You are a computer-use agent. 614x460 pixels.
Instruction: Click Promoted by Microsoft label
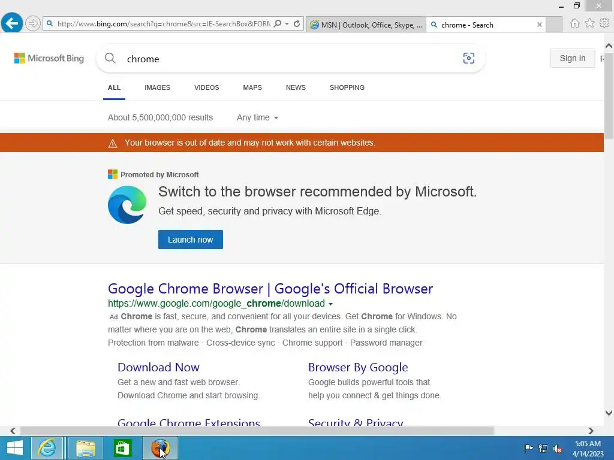(x=159, y=174)
